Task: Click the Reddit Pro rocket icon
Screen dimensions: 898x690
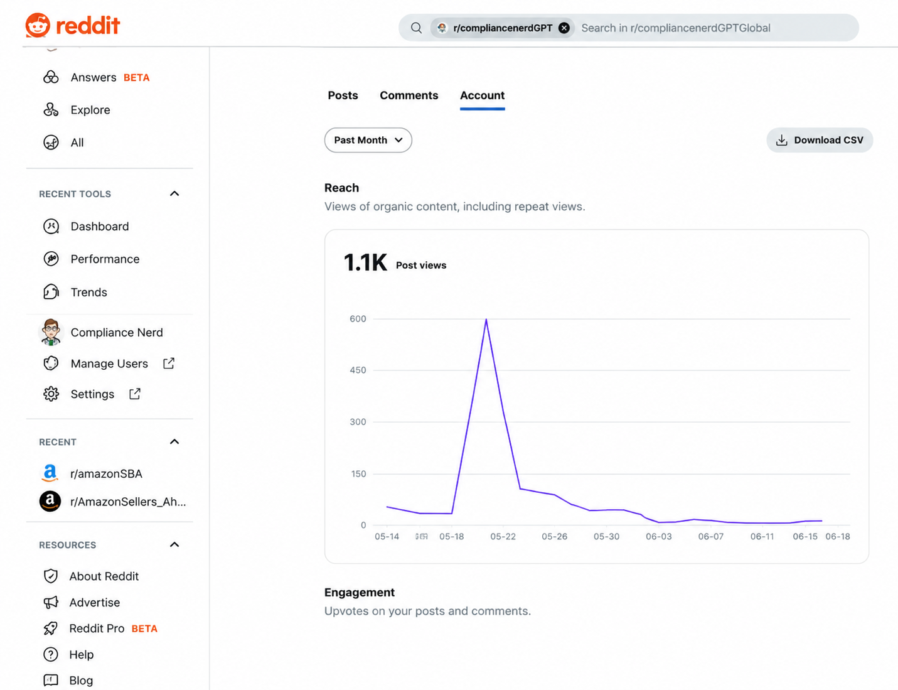Action: (51, 628)
